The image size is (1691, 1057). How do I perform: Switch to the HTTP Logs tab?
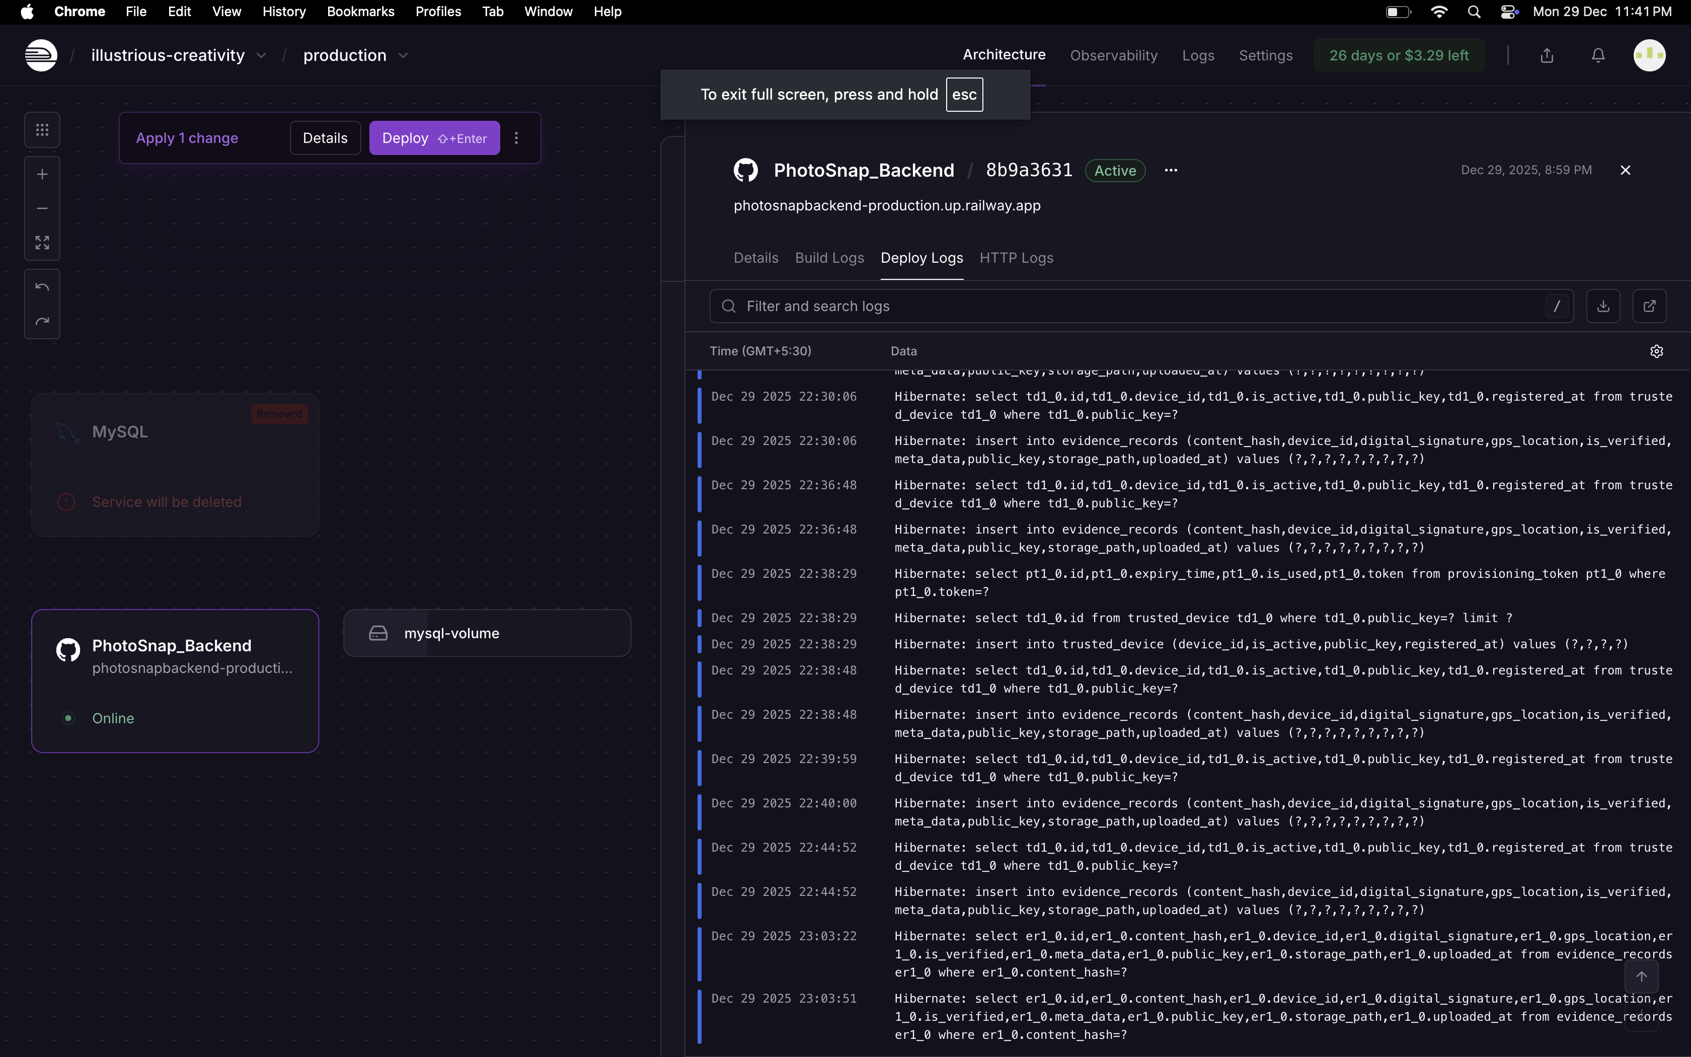[x=1016, y=258]
